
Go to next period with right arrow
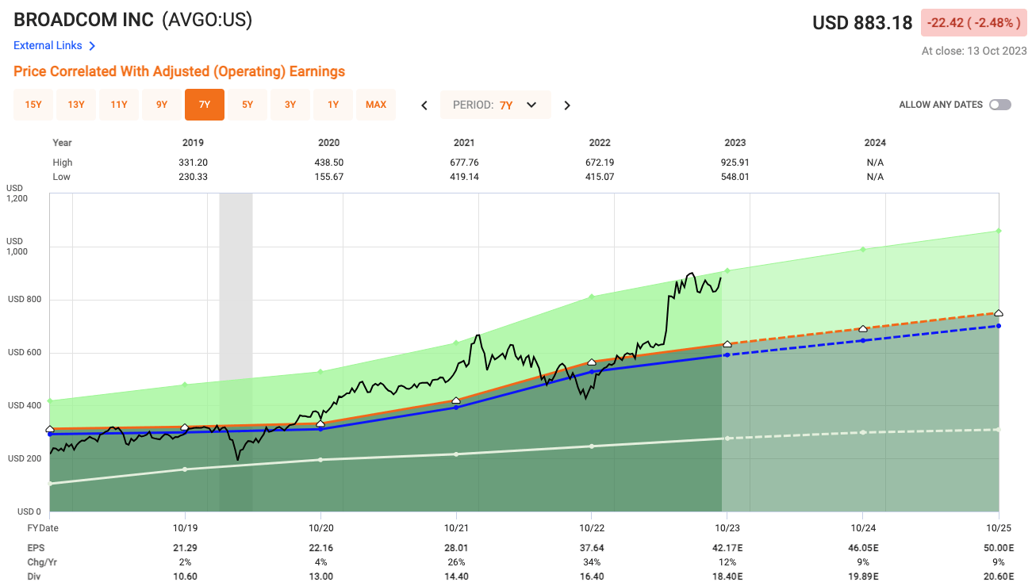(567, 105)
